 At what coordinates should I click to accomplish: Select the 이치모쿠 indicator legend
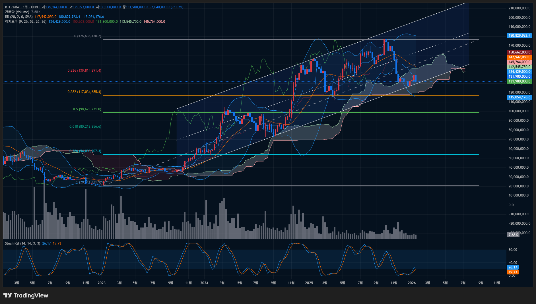(26, 22)
